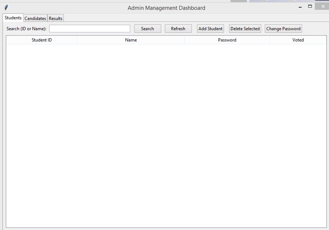
Task: Click the Delete Selected button
Action: pyautogui.click(x=245, y=29)
